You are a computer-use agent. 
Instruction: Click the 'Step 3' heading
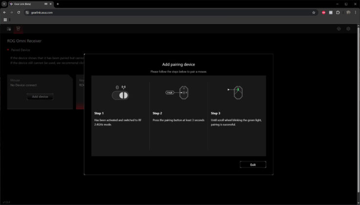pyautogui.click(x=215, y=113)
